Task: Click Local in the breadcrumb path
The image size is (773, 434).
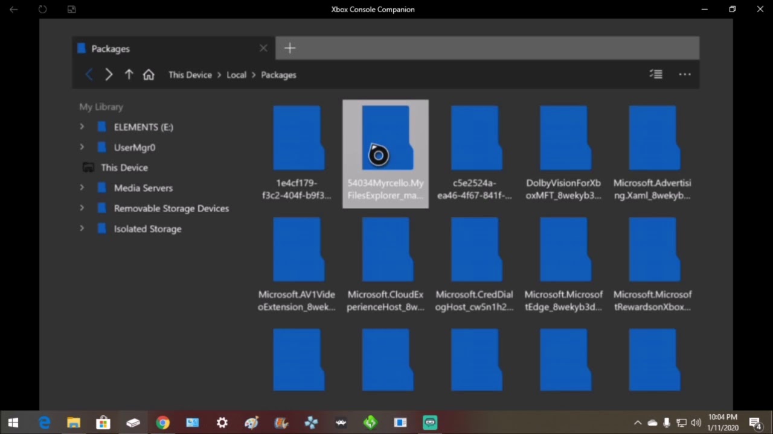Action: [x=236, y=74]
